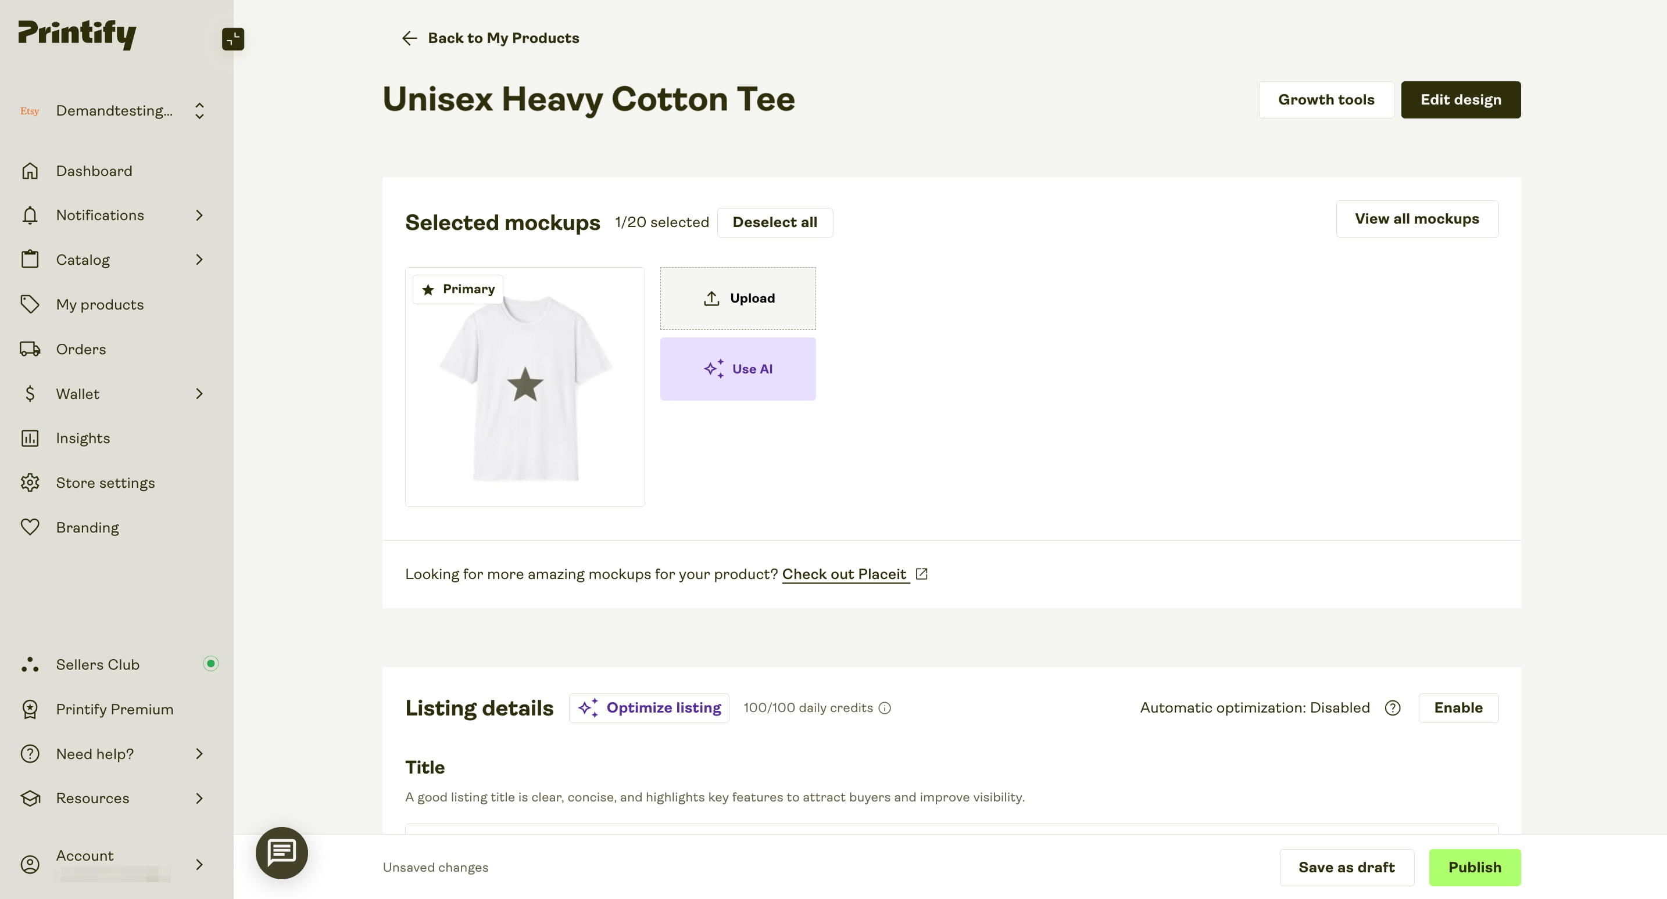This screenshot has height=899, width=1667.
Task: Expand the Wallet section chevron
Action: 199,393
